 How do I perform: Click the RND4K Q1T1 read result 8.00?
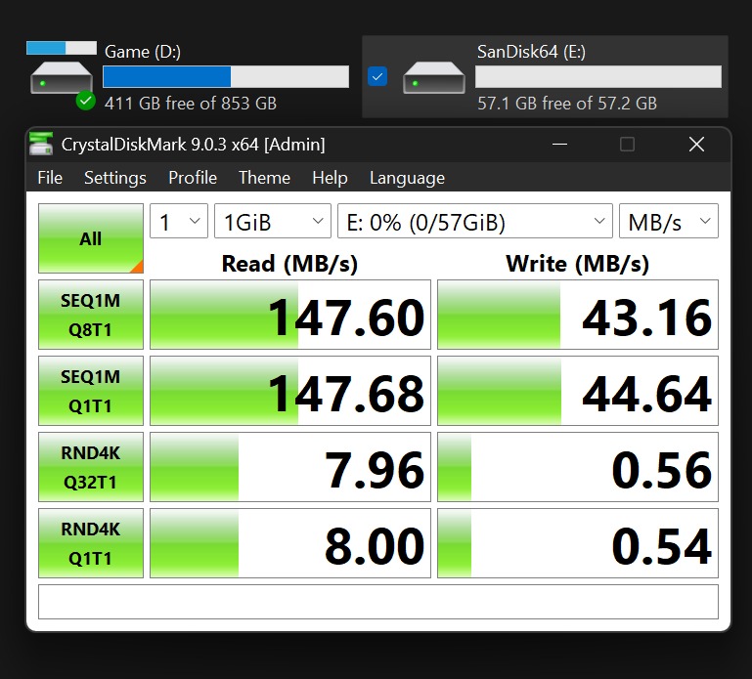point(290,543)
